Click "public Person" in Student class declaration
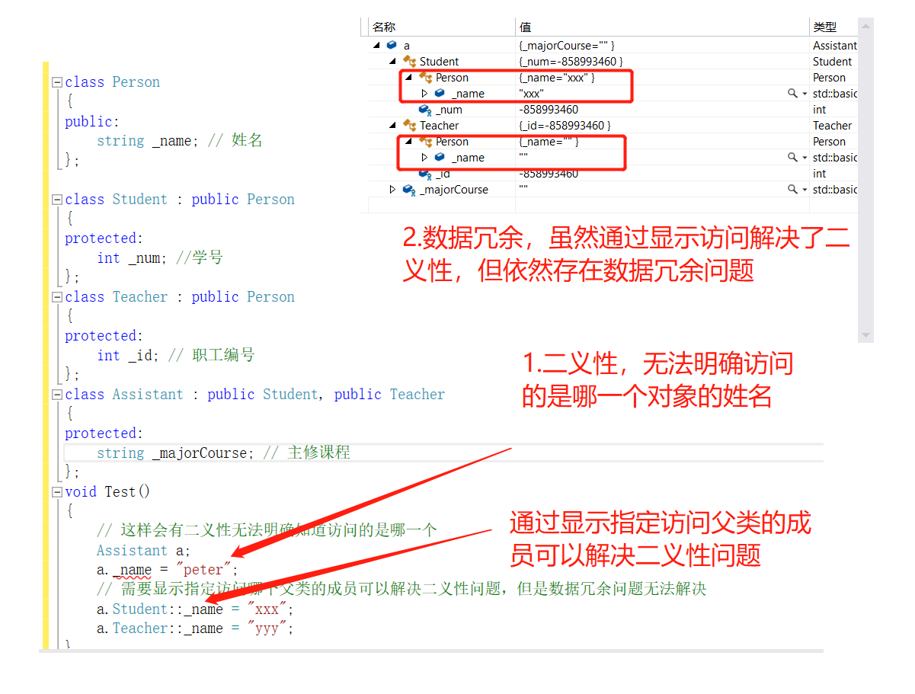The image size is (915, 694). tap(243, 200)
